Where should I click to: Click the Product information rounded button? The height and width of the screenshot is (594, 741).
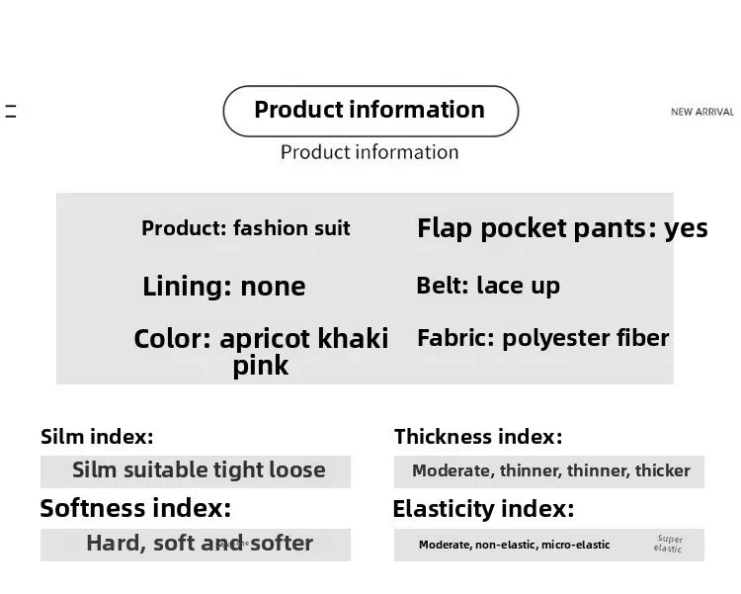pyautogui.click(x=370, y=111)
